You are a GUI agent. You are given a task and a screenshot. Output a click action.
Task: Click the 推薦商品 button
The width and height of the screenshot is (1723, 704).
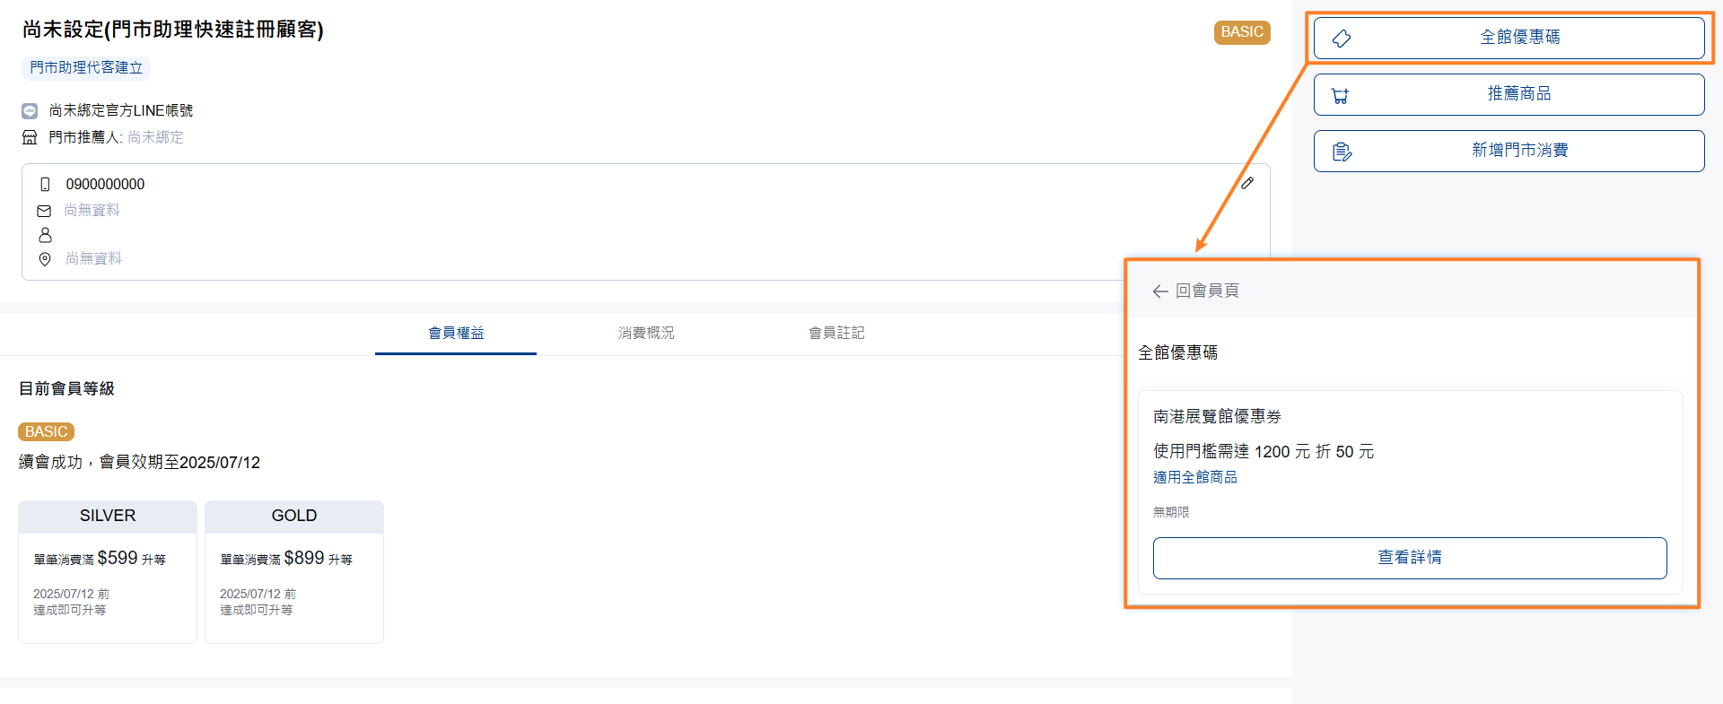1509,94
